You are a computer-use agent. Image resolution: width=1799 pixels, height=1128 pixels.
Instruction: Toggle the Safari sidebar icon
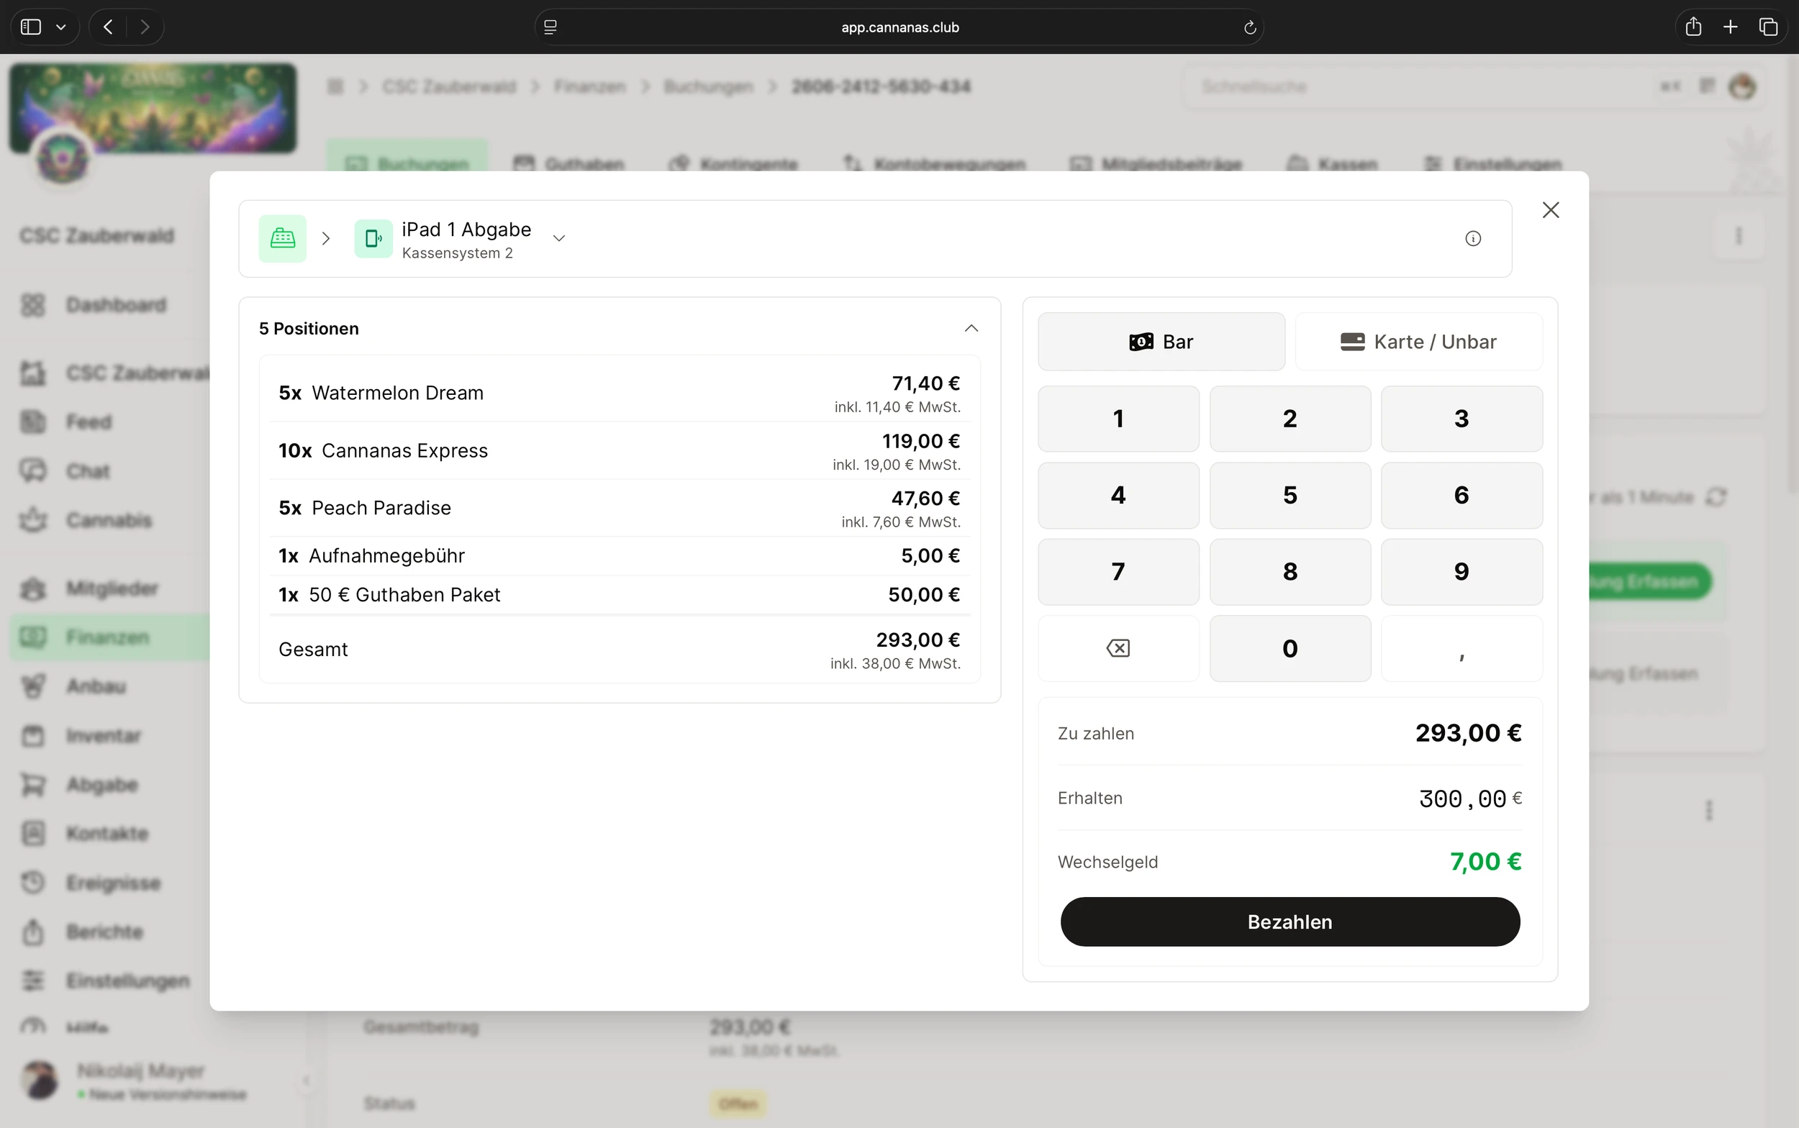tap(31, 27)
